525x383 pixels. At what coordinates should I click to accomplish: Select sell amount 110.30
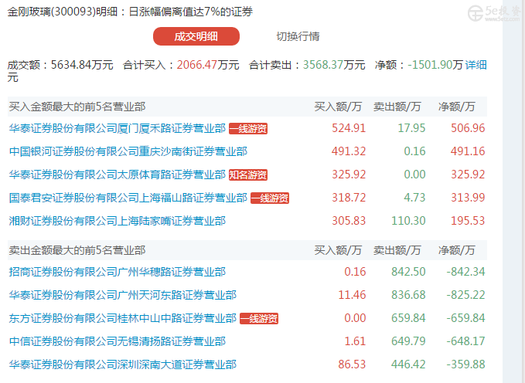tap(408, 221)
